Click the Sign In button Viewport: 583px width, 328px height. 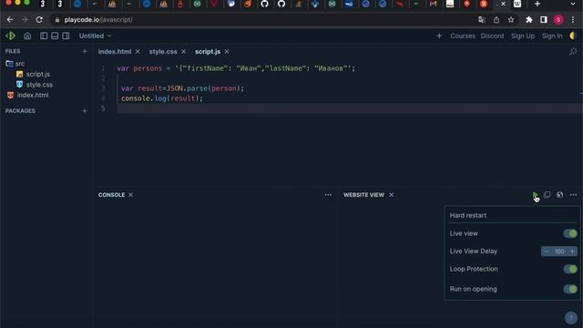pyautogui.click(x=552, y=36)
